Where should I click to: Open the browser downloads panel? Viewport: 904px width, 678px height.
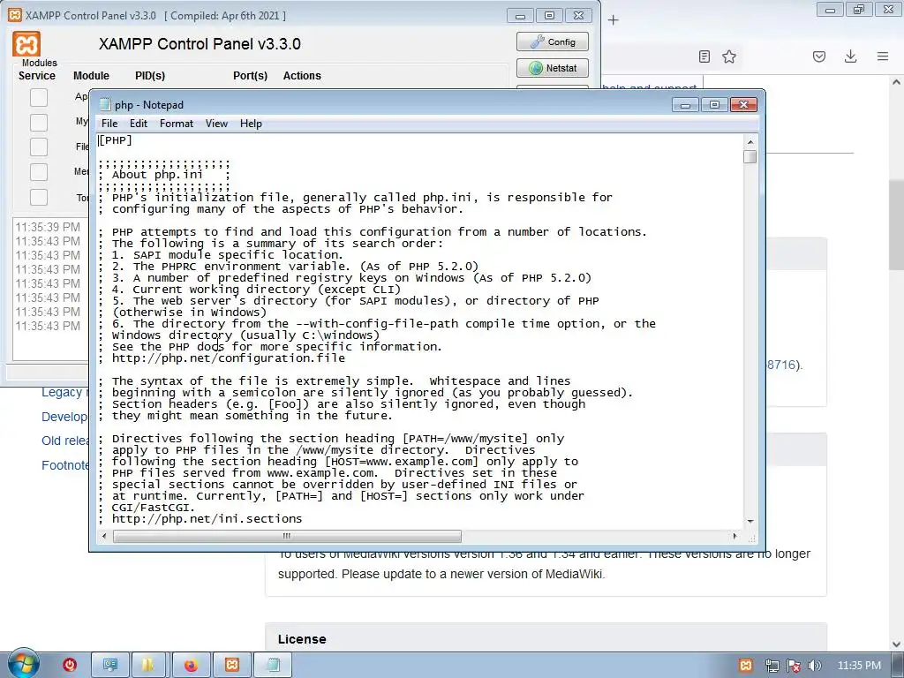pos(850,56)
